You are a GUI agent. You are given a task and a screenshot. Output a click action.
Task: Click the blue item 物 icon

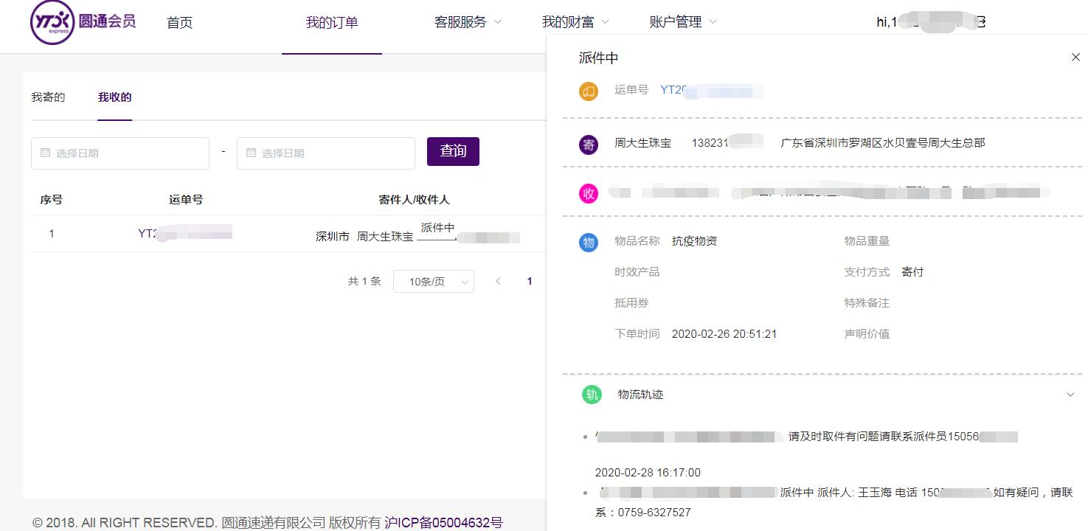589,243
